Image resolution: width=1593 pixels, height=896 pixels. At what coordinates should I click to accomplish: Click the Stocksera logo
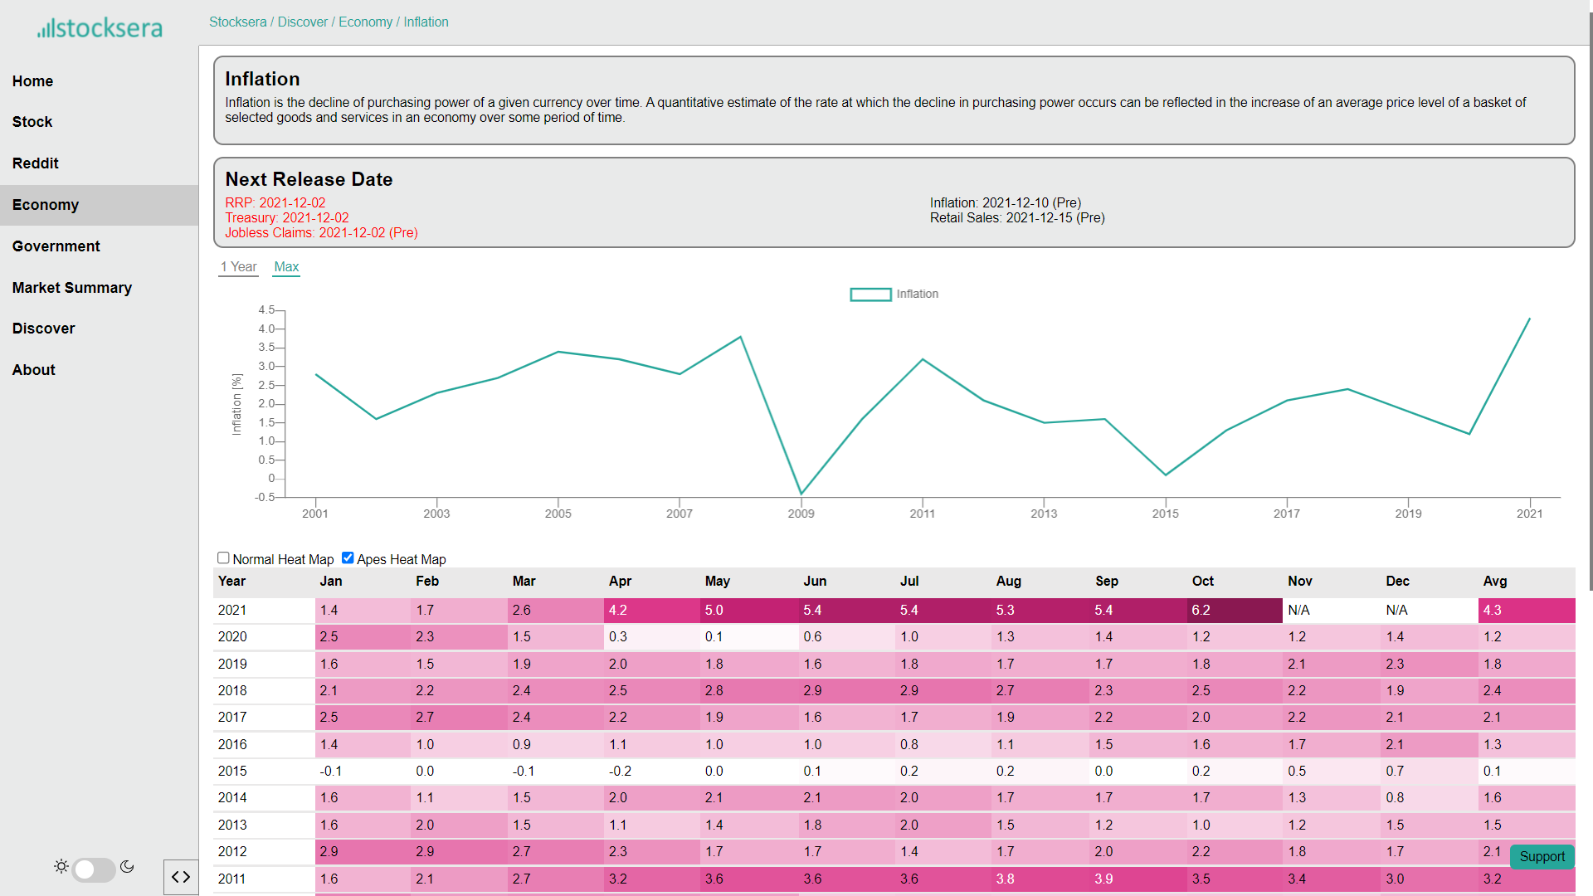coord(100,28)
